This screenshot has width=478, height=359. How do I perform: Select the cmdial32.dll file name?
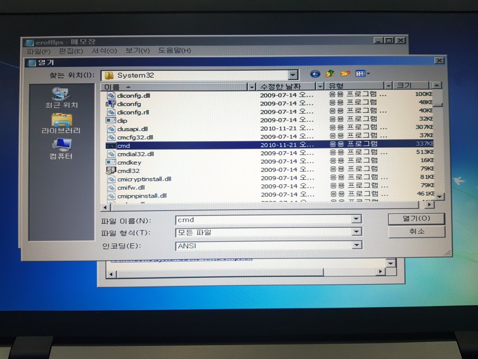click(136, 154)
